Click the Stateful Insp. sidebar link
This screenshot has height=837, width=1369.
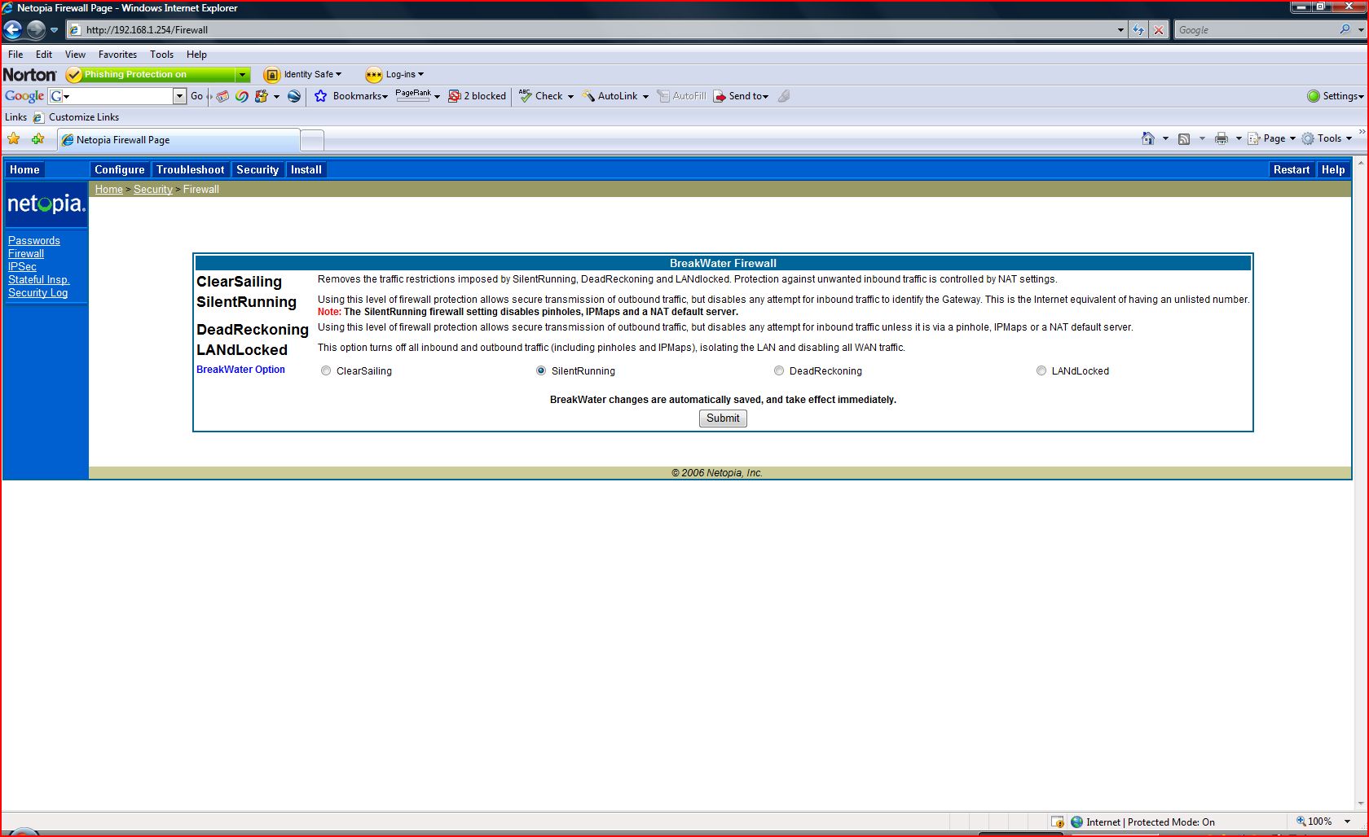coord(38,279)
